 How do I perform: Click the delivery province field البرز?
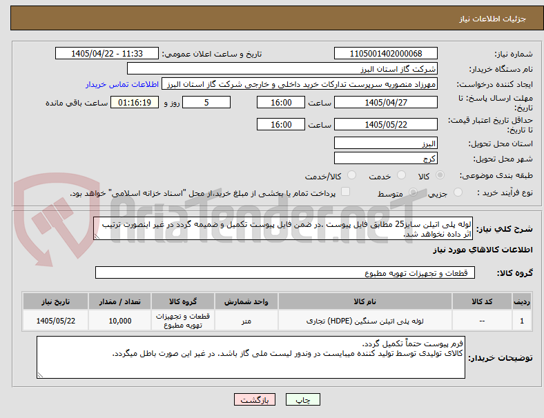click(x=386, y=143)
